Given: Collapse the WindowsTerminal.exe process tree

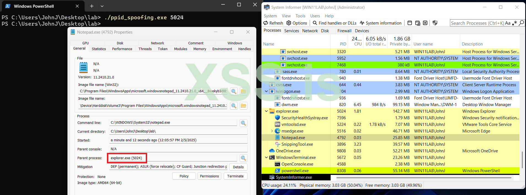Looking at the screenshot, I should coord(266,157).
